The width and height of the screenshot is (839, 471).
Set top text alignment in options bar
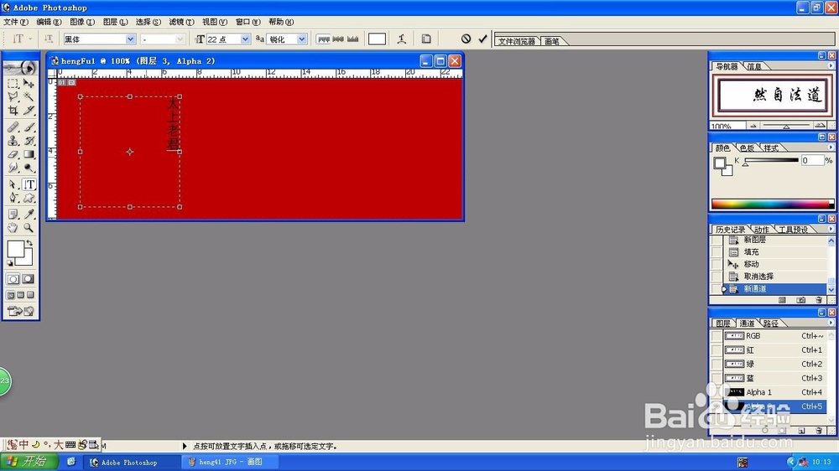[x=323, y=39]
